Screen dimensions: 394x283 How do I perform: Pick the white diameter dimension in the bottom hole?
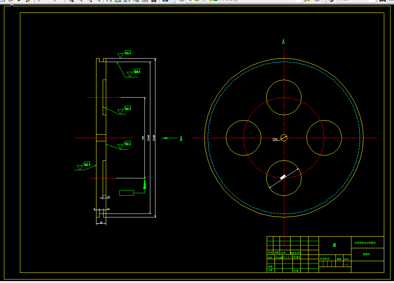click(284, 178)
